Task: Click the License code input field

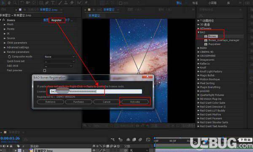Action: 96,92
